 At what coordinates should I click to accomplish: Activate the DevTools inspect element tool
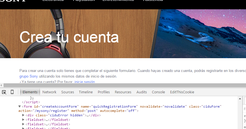(x=4, y=92)
